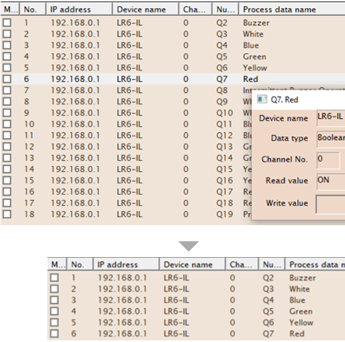
Task: Click the row number 8 cell
Action: [x=26, y=101]
